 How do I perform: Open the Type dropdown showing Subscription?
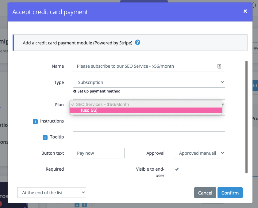[x=149, y=82]
